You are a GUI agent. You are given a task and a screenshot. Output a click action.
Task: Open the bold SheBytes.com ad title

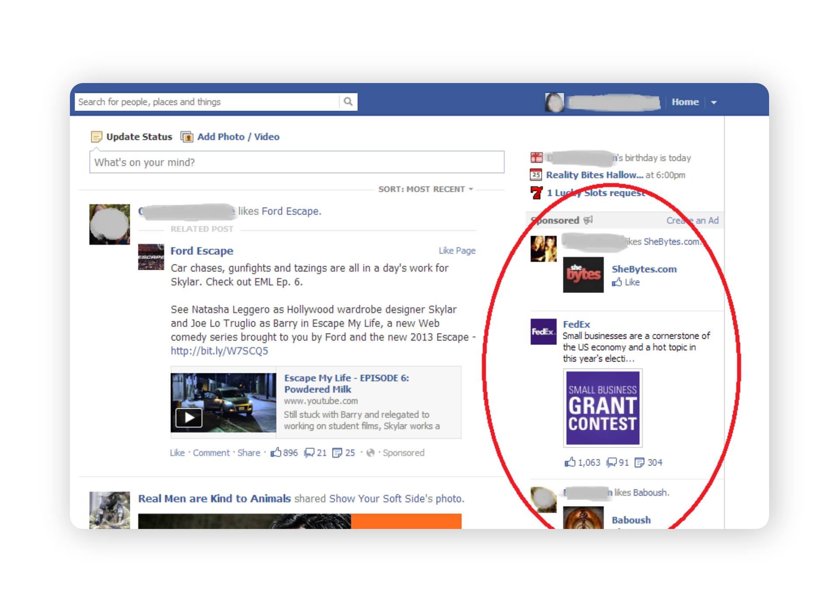(x=644, y=269)
